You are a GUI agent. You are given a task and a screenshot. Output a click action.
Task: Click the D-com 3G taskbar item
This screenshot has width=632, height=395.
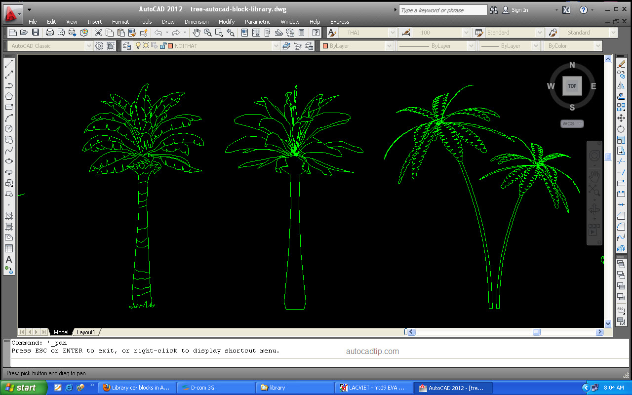(x=216, y=388)
